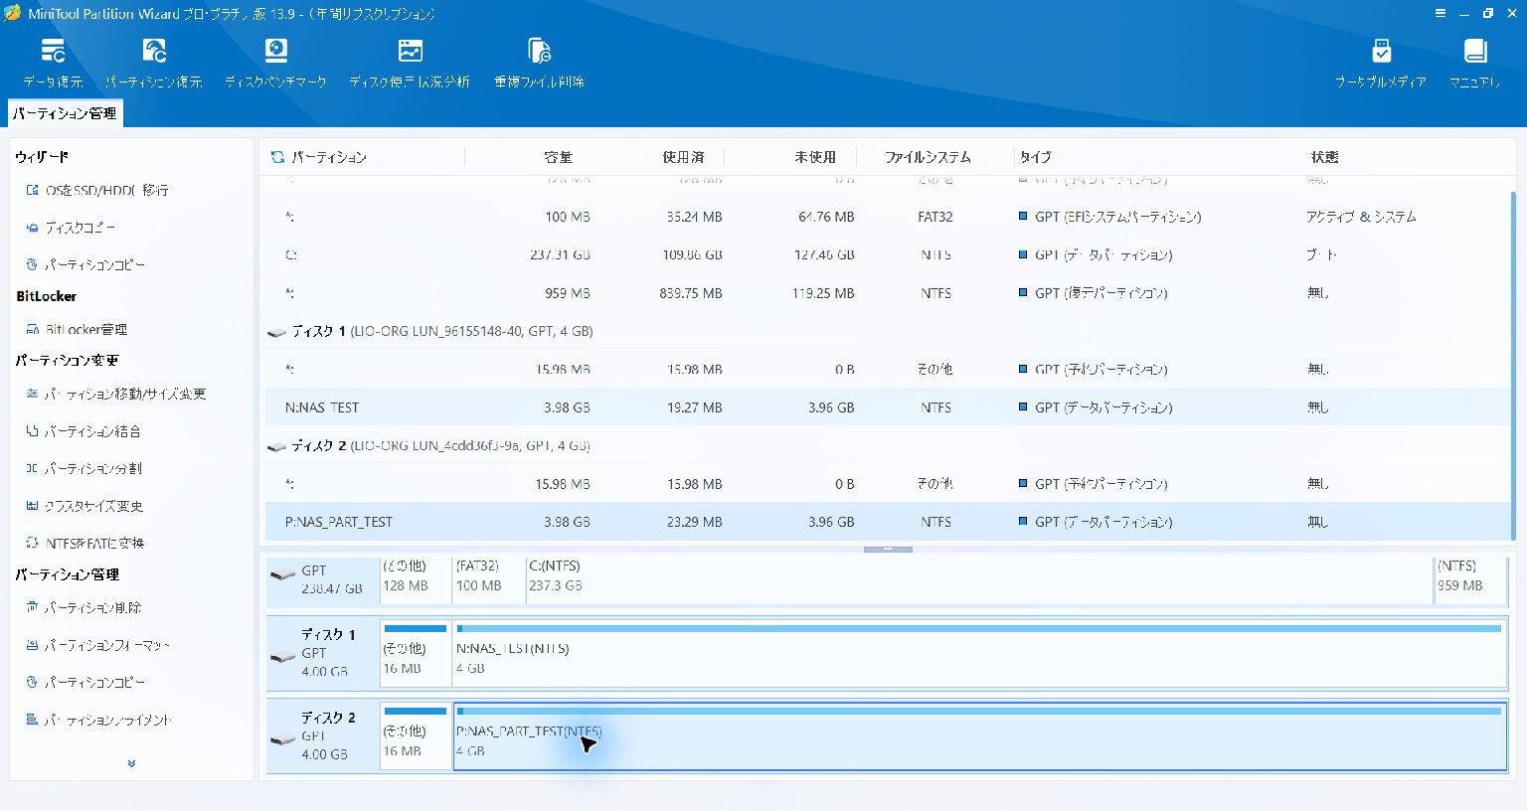
Task: Select the P:NAS_PART_TEST row in the list
Action: (888, 522)
